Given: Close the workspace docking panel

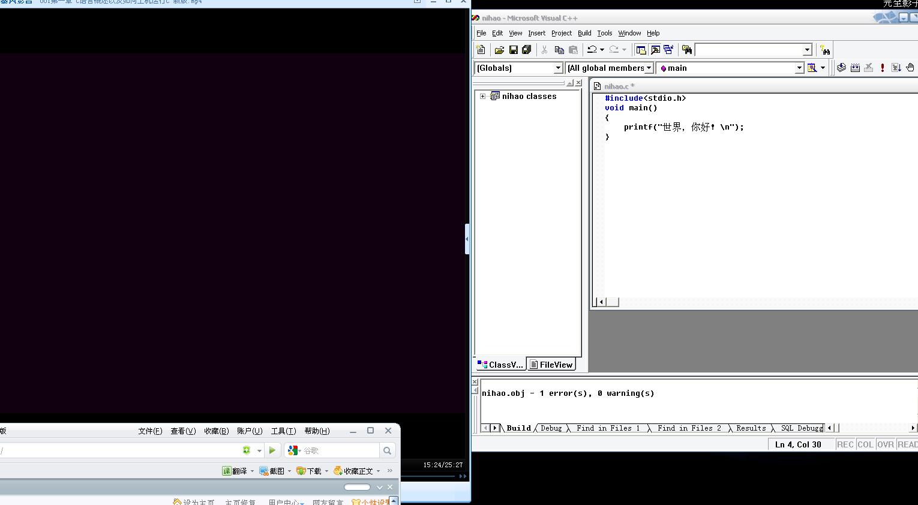Looking at the screenshot, I should tap(578, 83).
